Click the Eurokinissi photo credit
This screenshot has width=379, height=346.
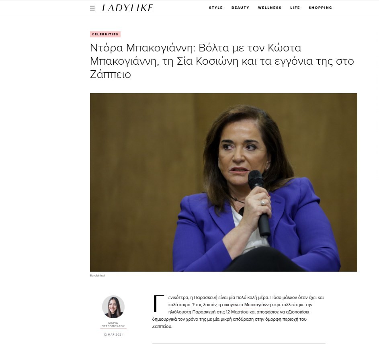97,275
